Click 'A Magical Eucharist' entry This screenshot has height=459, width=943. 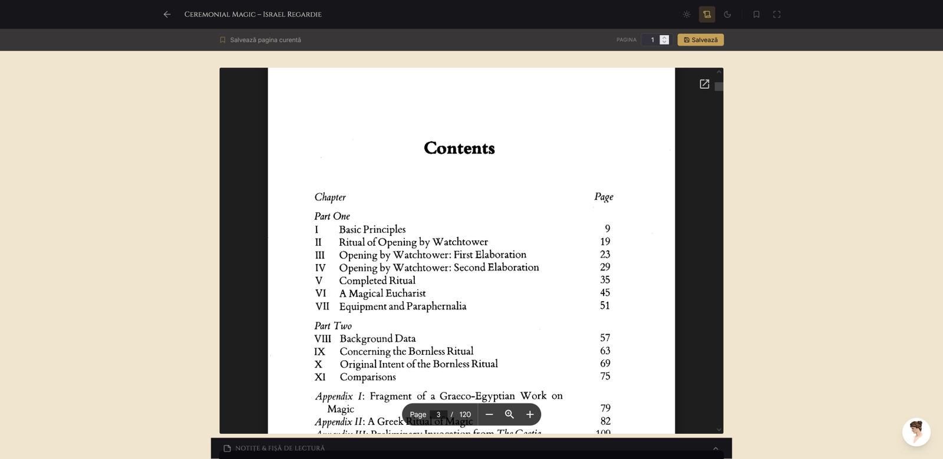[382, 293]
